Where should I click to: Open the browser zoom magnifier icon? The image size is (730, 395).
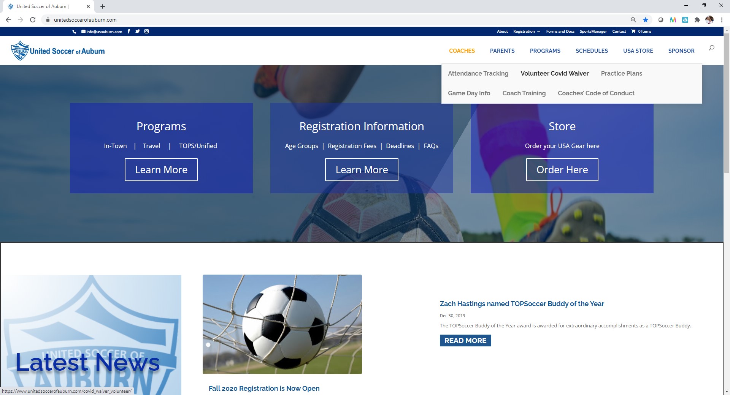[633, 20]
